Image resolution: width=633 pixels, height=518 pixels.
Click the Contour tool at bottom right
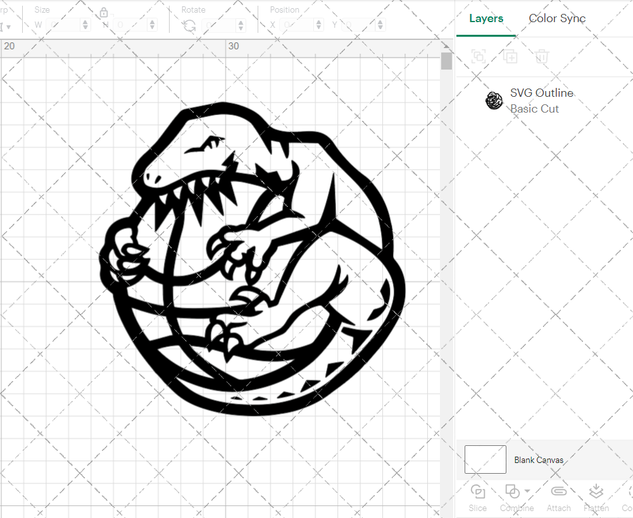point(627,491)
